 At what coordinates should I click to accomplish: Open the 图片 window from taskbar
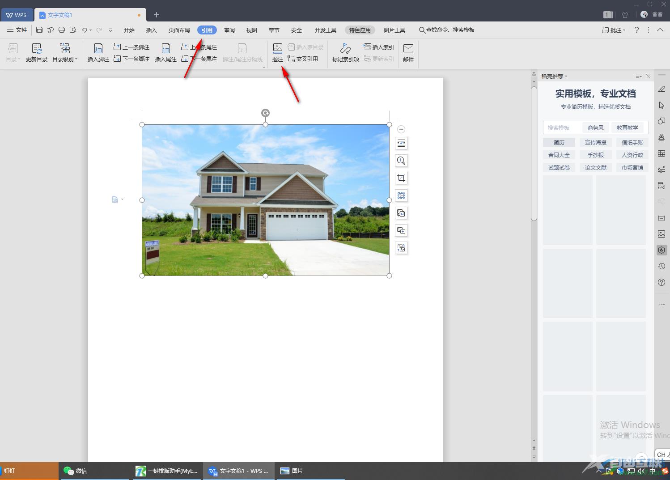coord(310,471)
